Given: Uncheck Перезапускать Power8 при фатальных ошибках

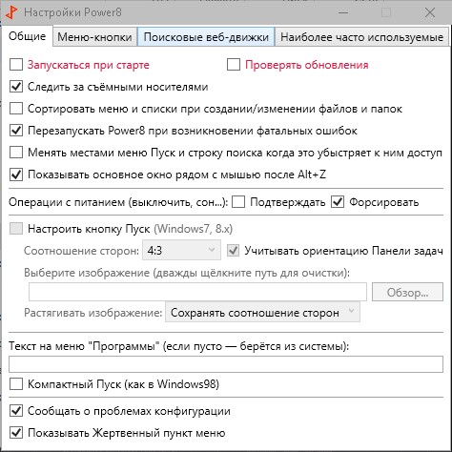Looking at the screenshot, I should pos(16,131).
